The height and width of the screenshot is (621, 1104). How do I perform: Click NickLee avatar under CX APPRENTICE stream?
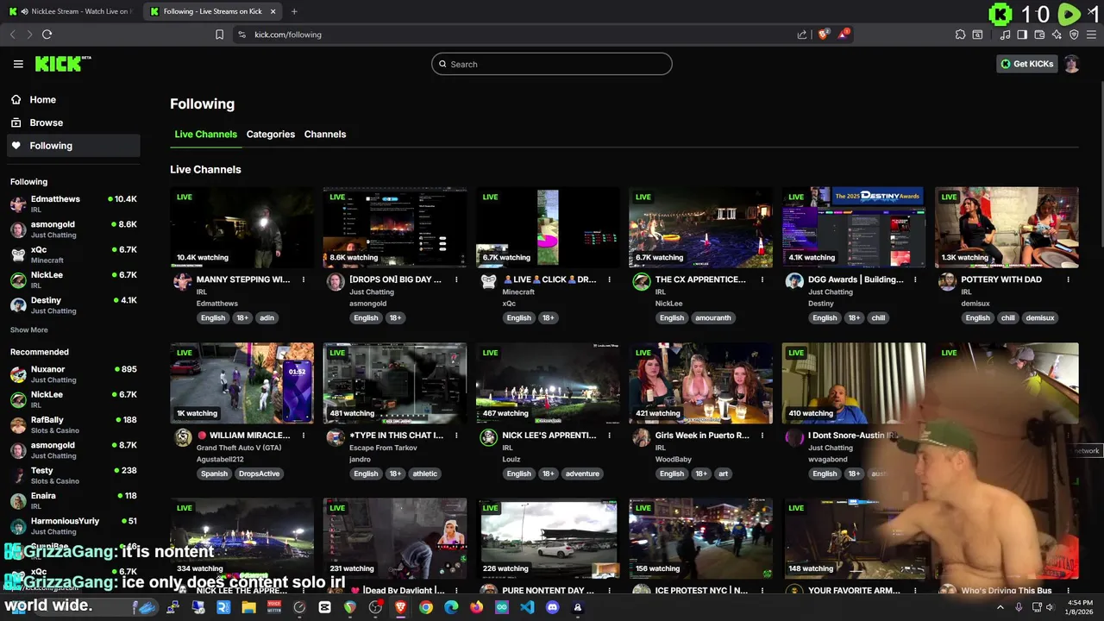(641, 282)
